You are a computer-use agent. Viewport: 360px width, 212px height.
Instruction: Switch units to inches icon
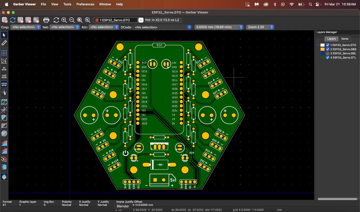click(x=4, y=68)
